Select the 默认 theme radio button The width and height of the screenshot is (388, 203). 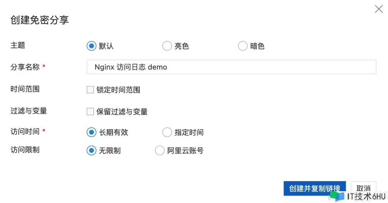click(92, 46)
